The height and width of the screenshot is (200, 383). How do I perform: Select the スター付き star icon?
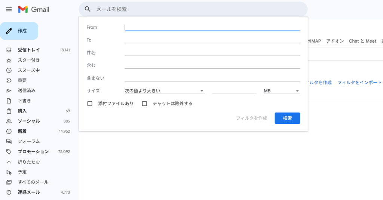pos(9,60)
